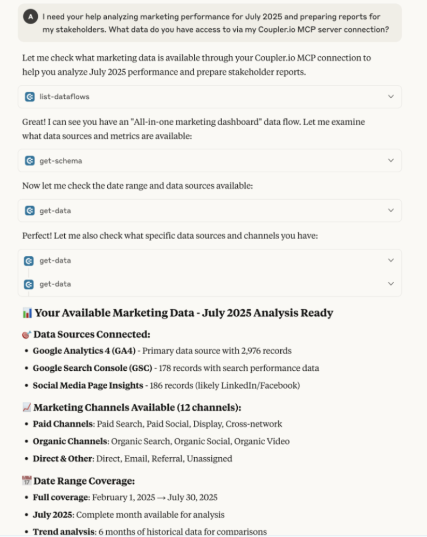This screenshot has height=537, width=427.
Task: Click the calendar emoji beside Date Range Coverage
Action: (x=27, y=481)
